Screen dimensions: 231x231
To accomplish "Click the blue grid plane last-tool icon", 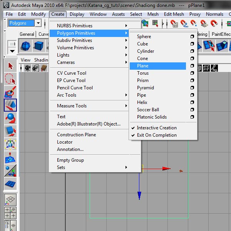I will click(x=10, y=184).
